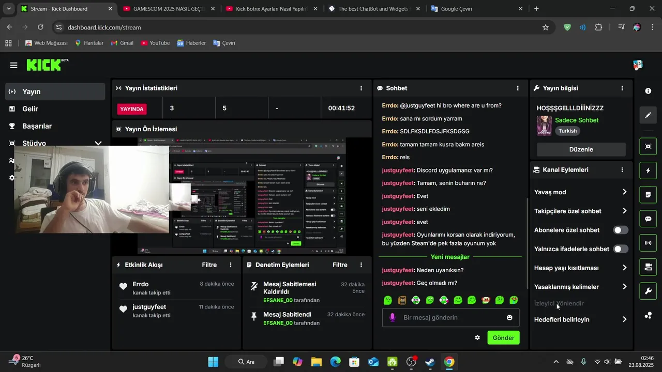
Task: Expand Yasaklanmış kelimeler settings
Action: click(581, 287)
